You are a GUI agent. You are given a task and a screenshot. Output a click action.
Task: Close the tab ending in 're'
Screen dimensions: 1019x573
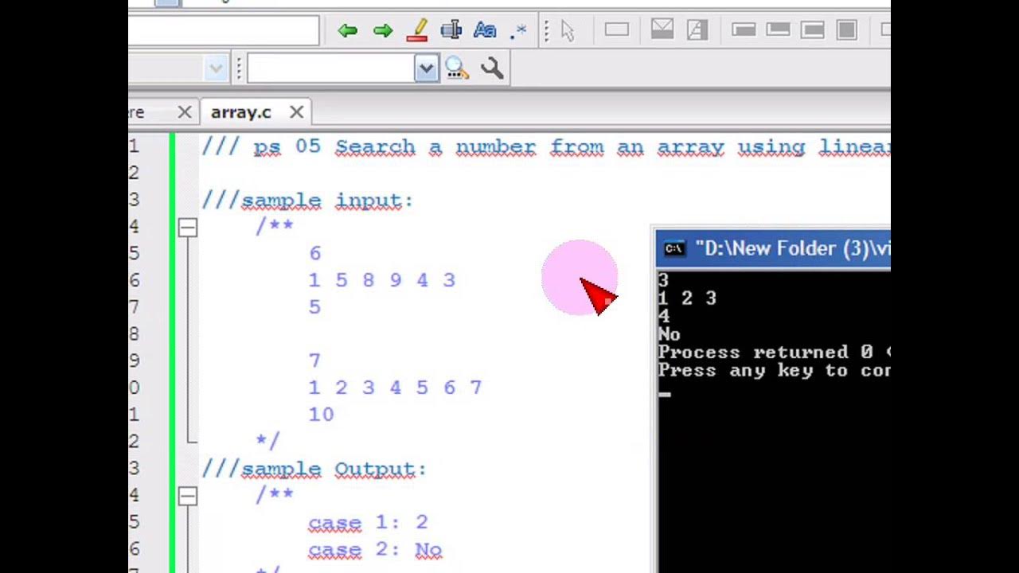(184, 112)
